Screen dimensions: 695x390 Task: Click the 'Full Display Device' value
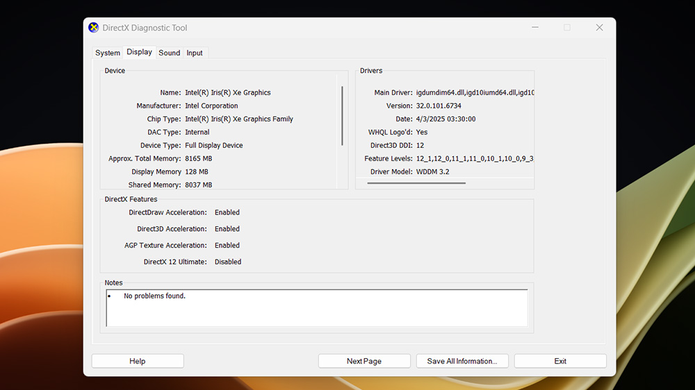(x=214, y=145)
